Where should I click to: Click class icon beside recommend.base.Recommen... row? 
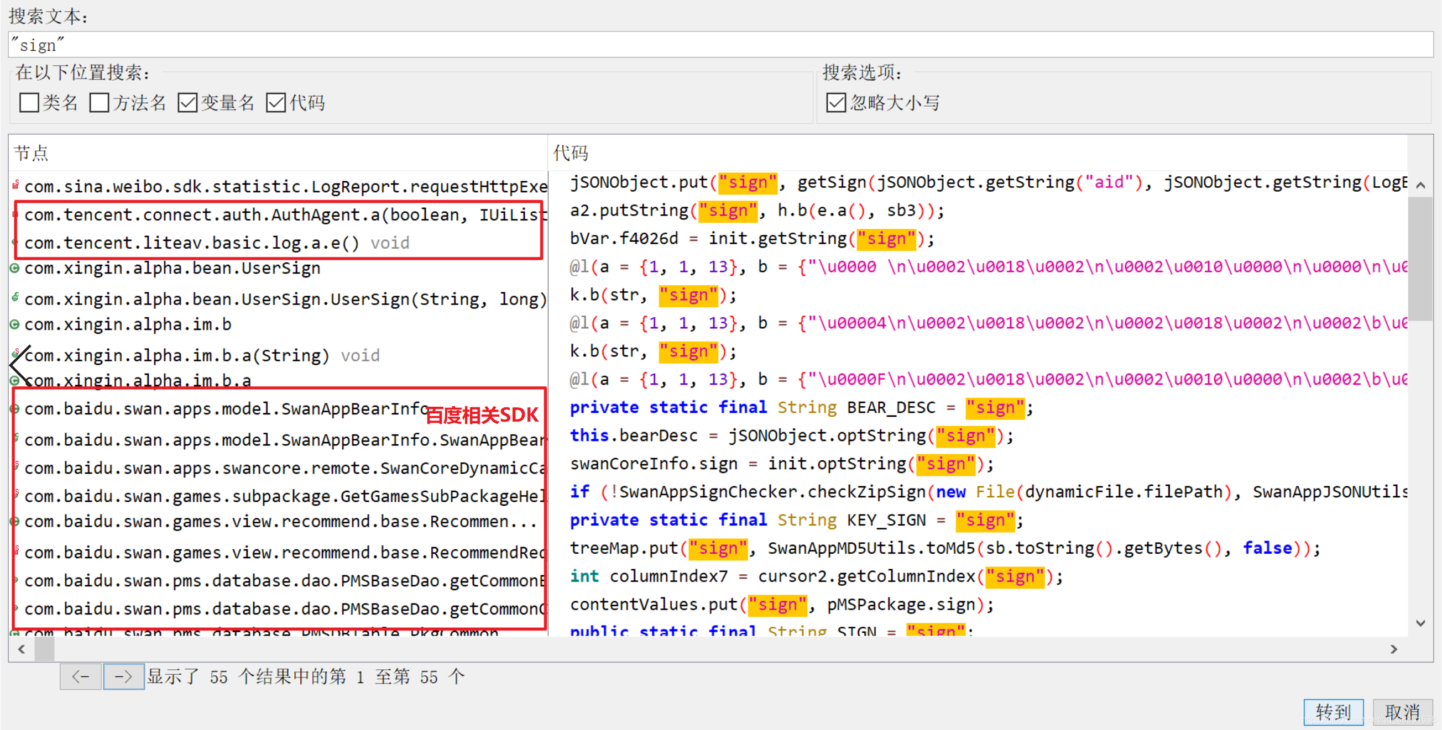pos(15,522)
